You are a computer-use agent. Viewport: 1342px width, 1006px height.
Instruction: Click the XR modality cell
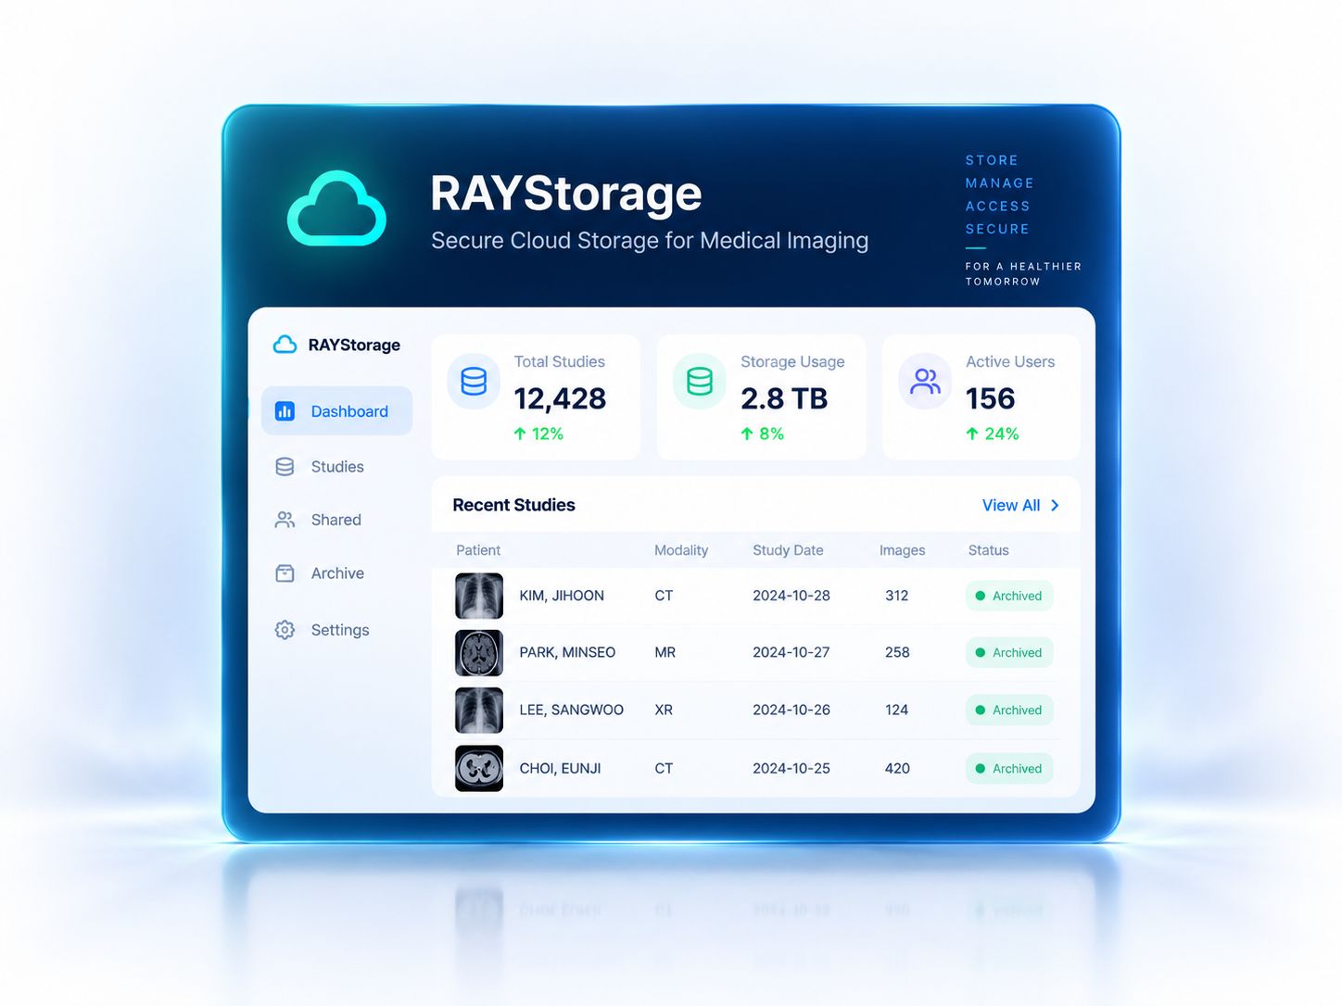pyautogui.click(x=664, y=710)
